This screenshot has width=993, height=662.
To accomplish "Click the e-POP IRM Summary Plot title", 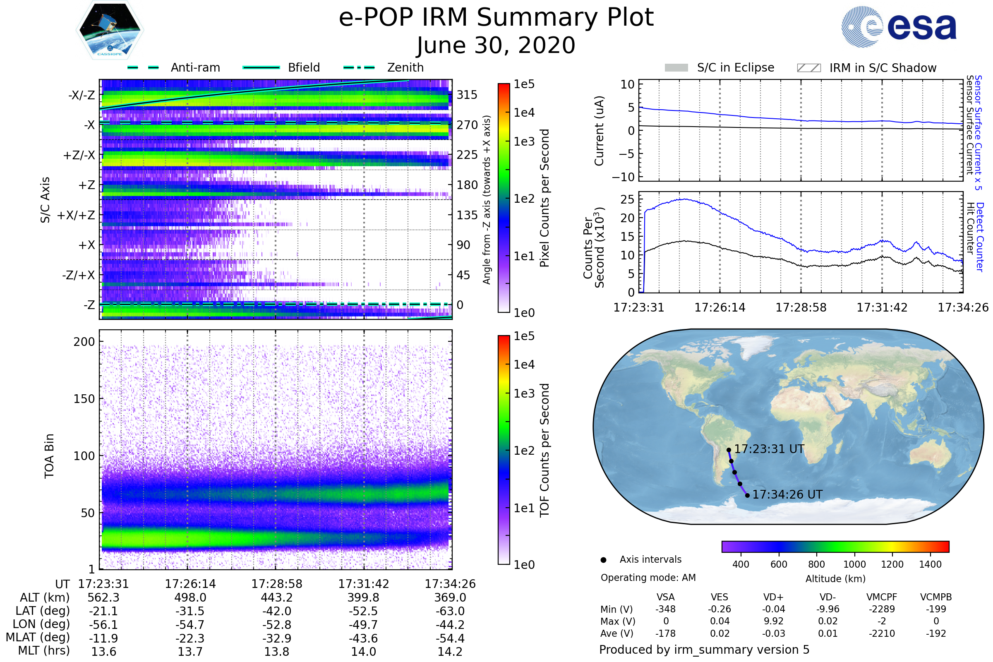I will tap(496, 18).
